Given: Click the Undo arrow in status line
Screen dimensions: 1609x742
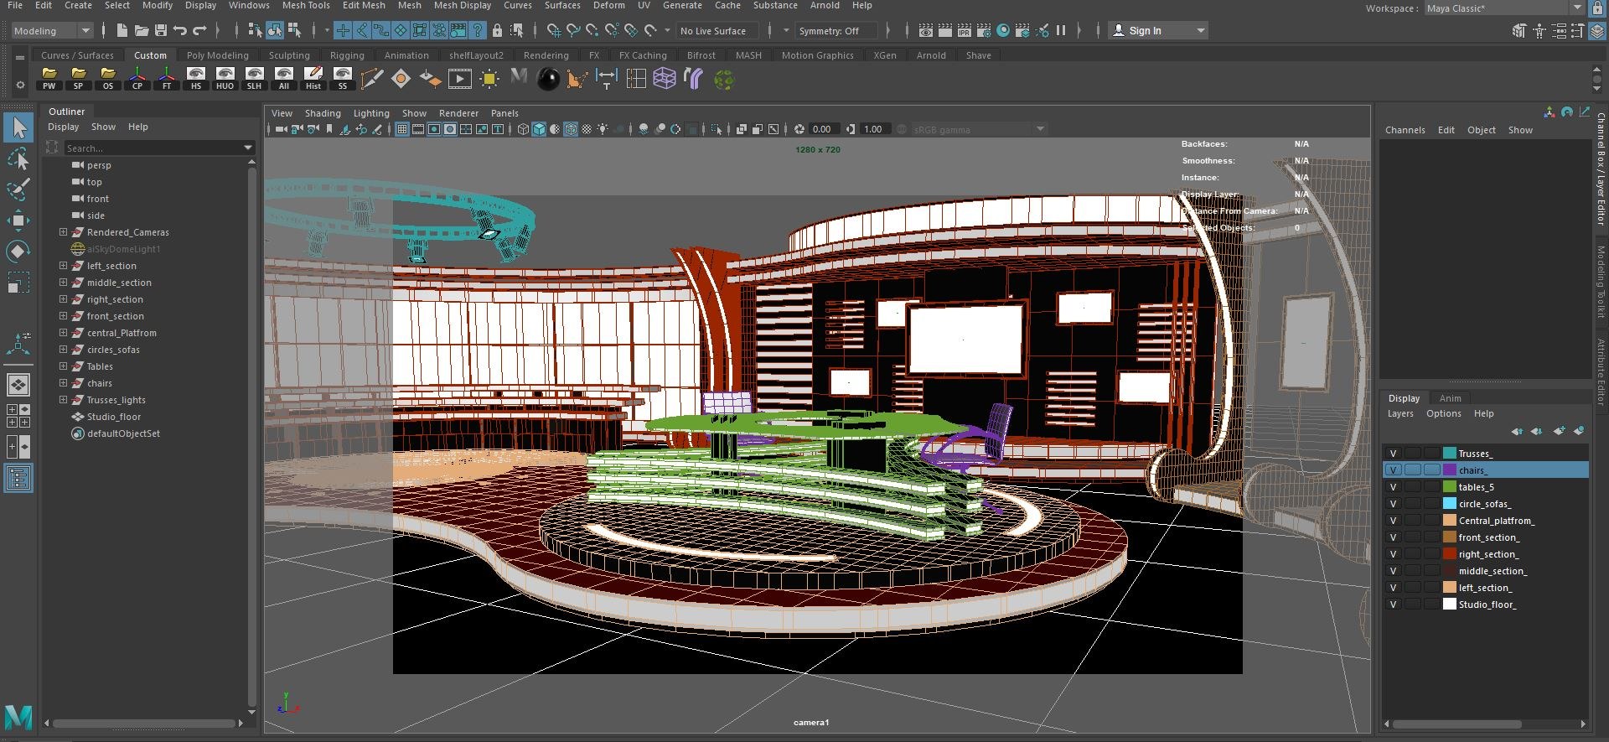Looking at the screenshot, I should click(180, 30).
